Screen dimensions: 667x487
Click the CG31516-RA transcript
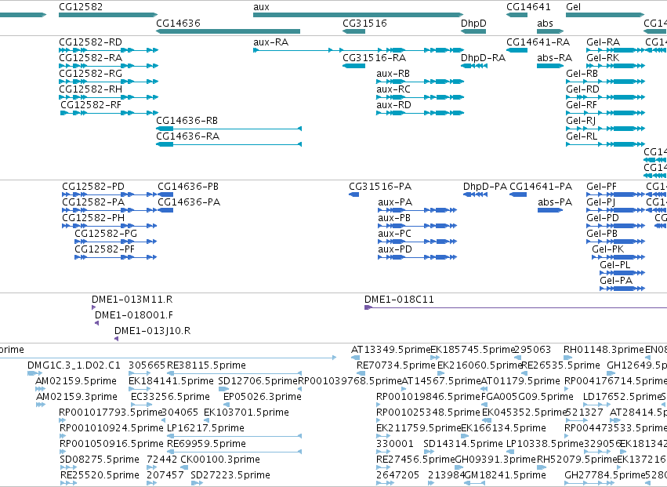[x=354, y=66]
